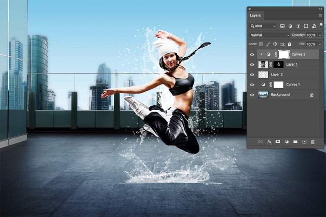326x217 pixels.
Task: Switch to the Layers tab
Action: (255, 15)
